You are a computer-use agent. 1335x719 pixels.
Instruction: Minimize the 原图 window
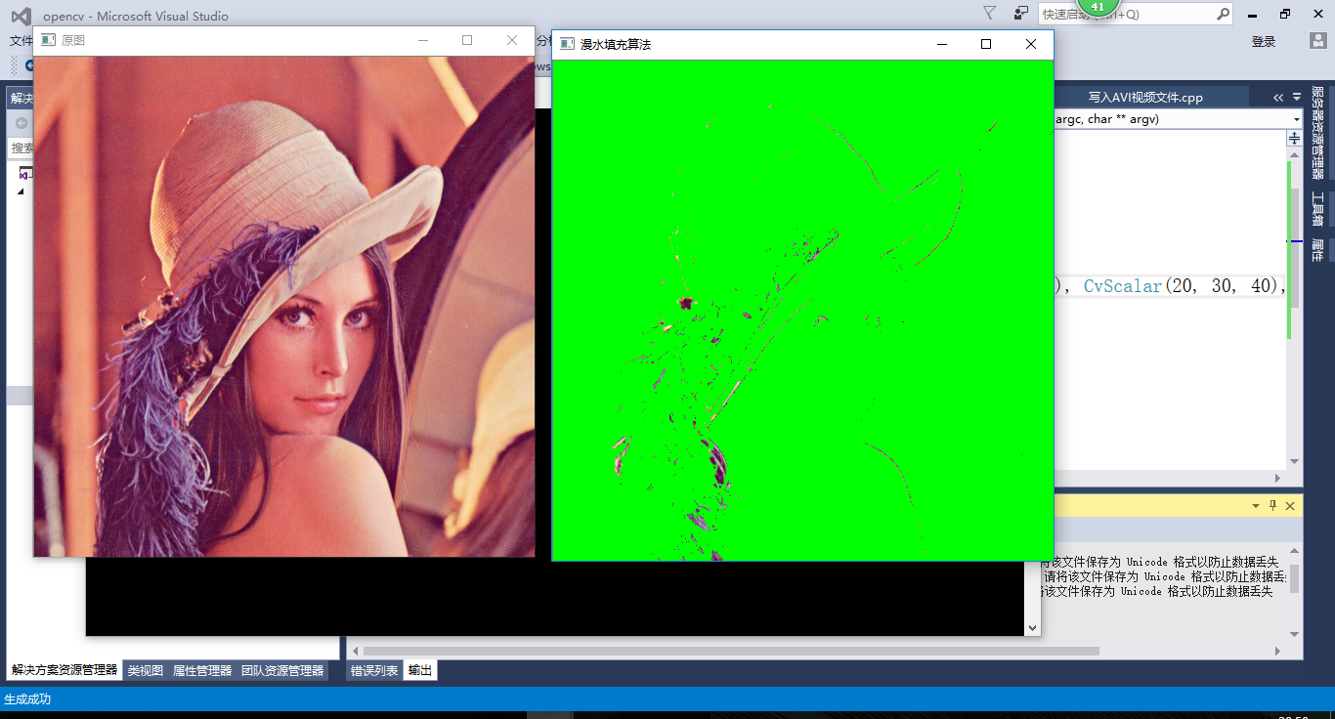(423, 40)
